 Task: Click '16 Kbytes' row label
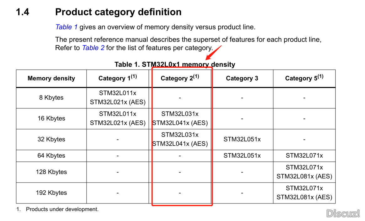[51, 118]
